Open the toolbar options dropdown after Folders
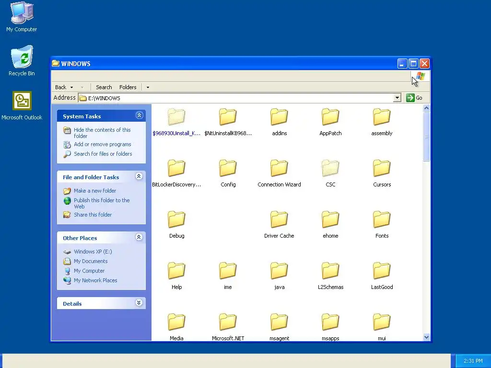Image resolution: width=491 pixels, height=368 pixels. [148, 87]
